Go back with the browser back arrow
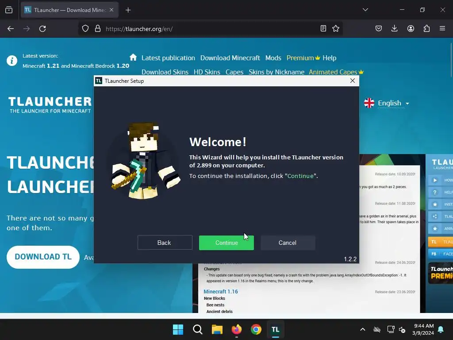 click(11, 29)
